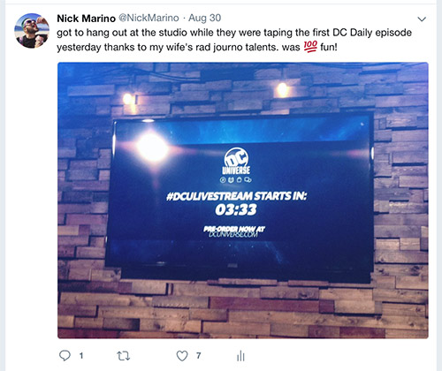Open Nick Marino's profile avatar
Image resolution: width=442 pixels, height=371 pixels.
[x=32, y=30]
